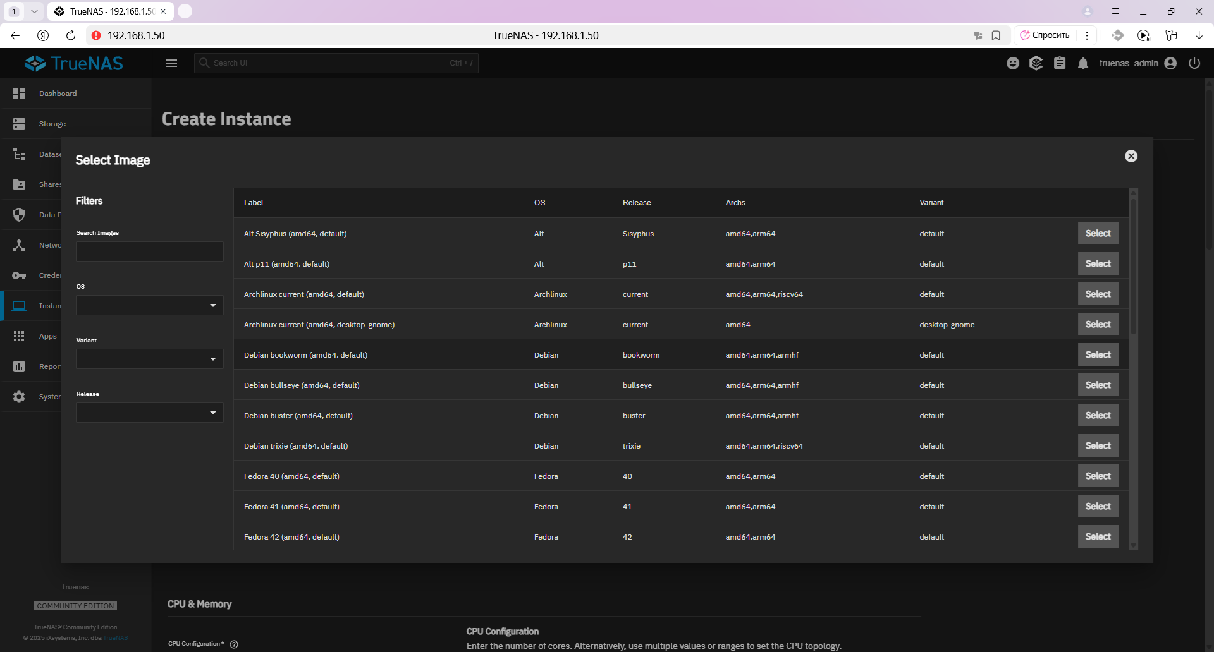Click the feedback smiley icon
The image size is (1214, 652).
tap(1013, 63)
